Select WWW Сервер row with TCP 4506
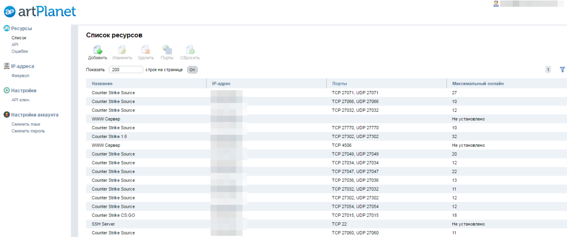 coord(326,145)
